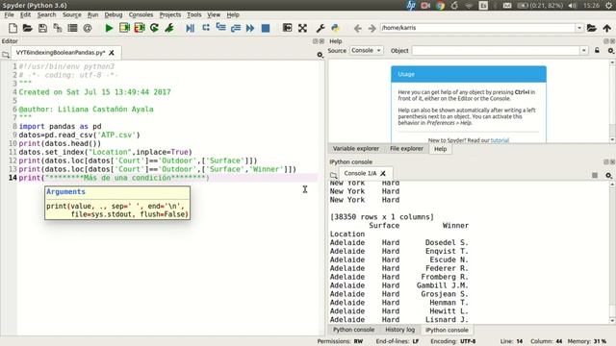The width and height of the screenshot is (616, 346).
Task: Open the File menu
Action: (x=9, y=15)
